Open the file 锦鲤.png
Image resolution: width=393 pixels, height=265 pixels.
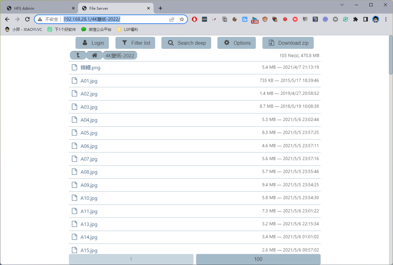point(91,67)
